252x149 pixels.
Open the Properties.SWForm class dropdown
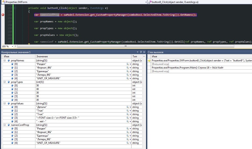146,2
